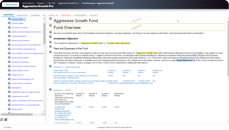The width and height of the screenshot is (229, 130).
Task: Switch to the CONTENTS tab
Action: (x=8, y=15)
